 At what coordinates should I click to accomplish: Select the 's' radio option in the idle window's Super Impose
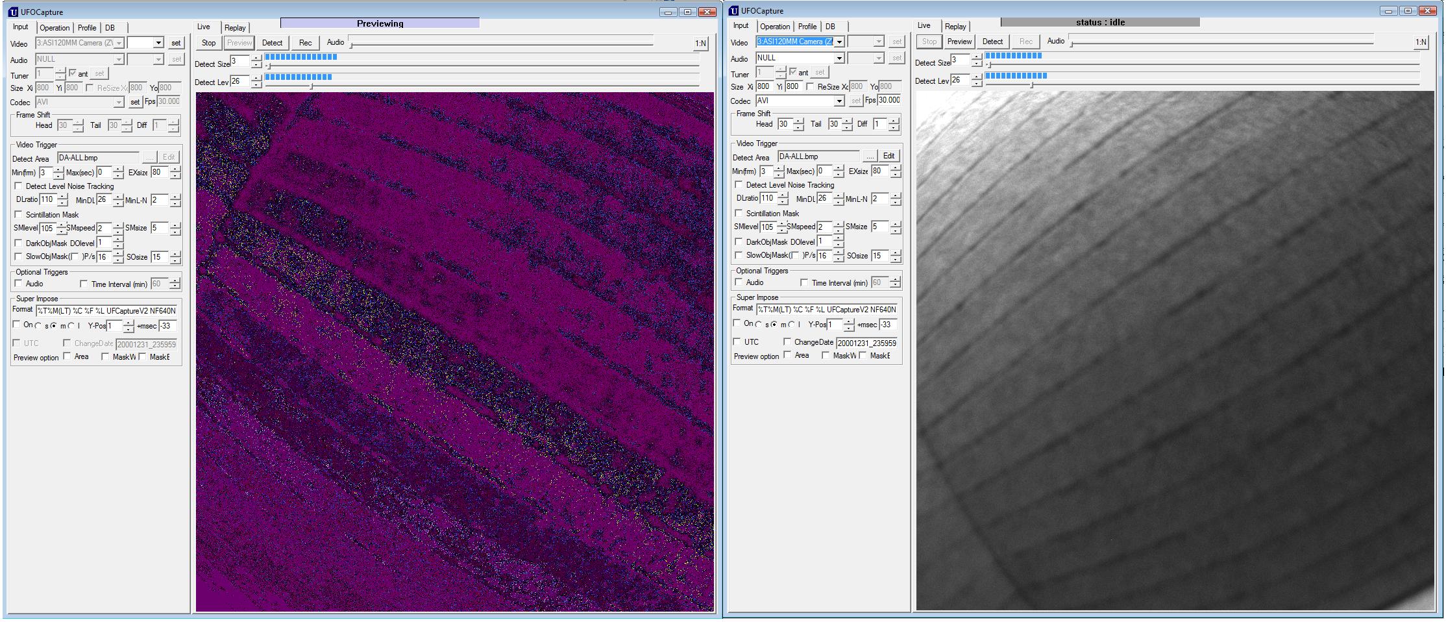759,324
